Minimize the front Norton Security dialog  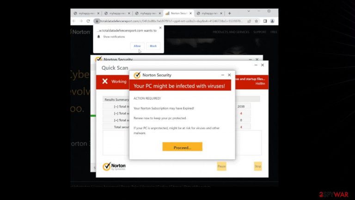tap(222, 75)
